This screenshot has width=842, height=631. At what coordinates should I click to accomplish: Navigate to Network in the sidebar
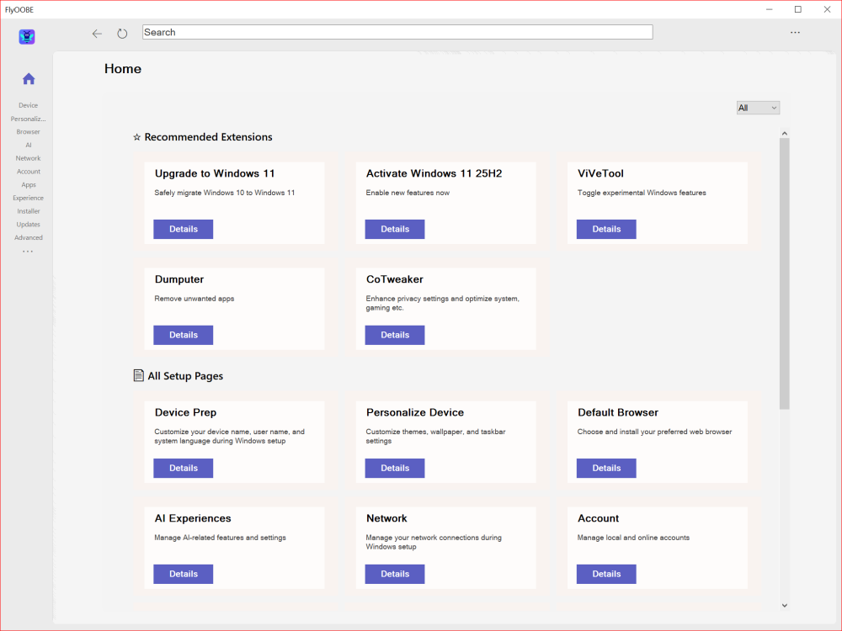(29, 158)
